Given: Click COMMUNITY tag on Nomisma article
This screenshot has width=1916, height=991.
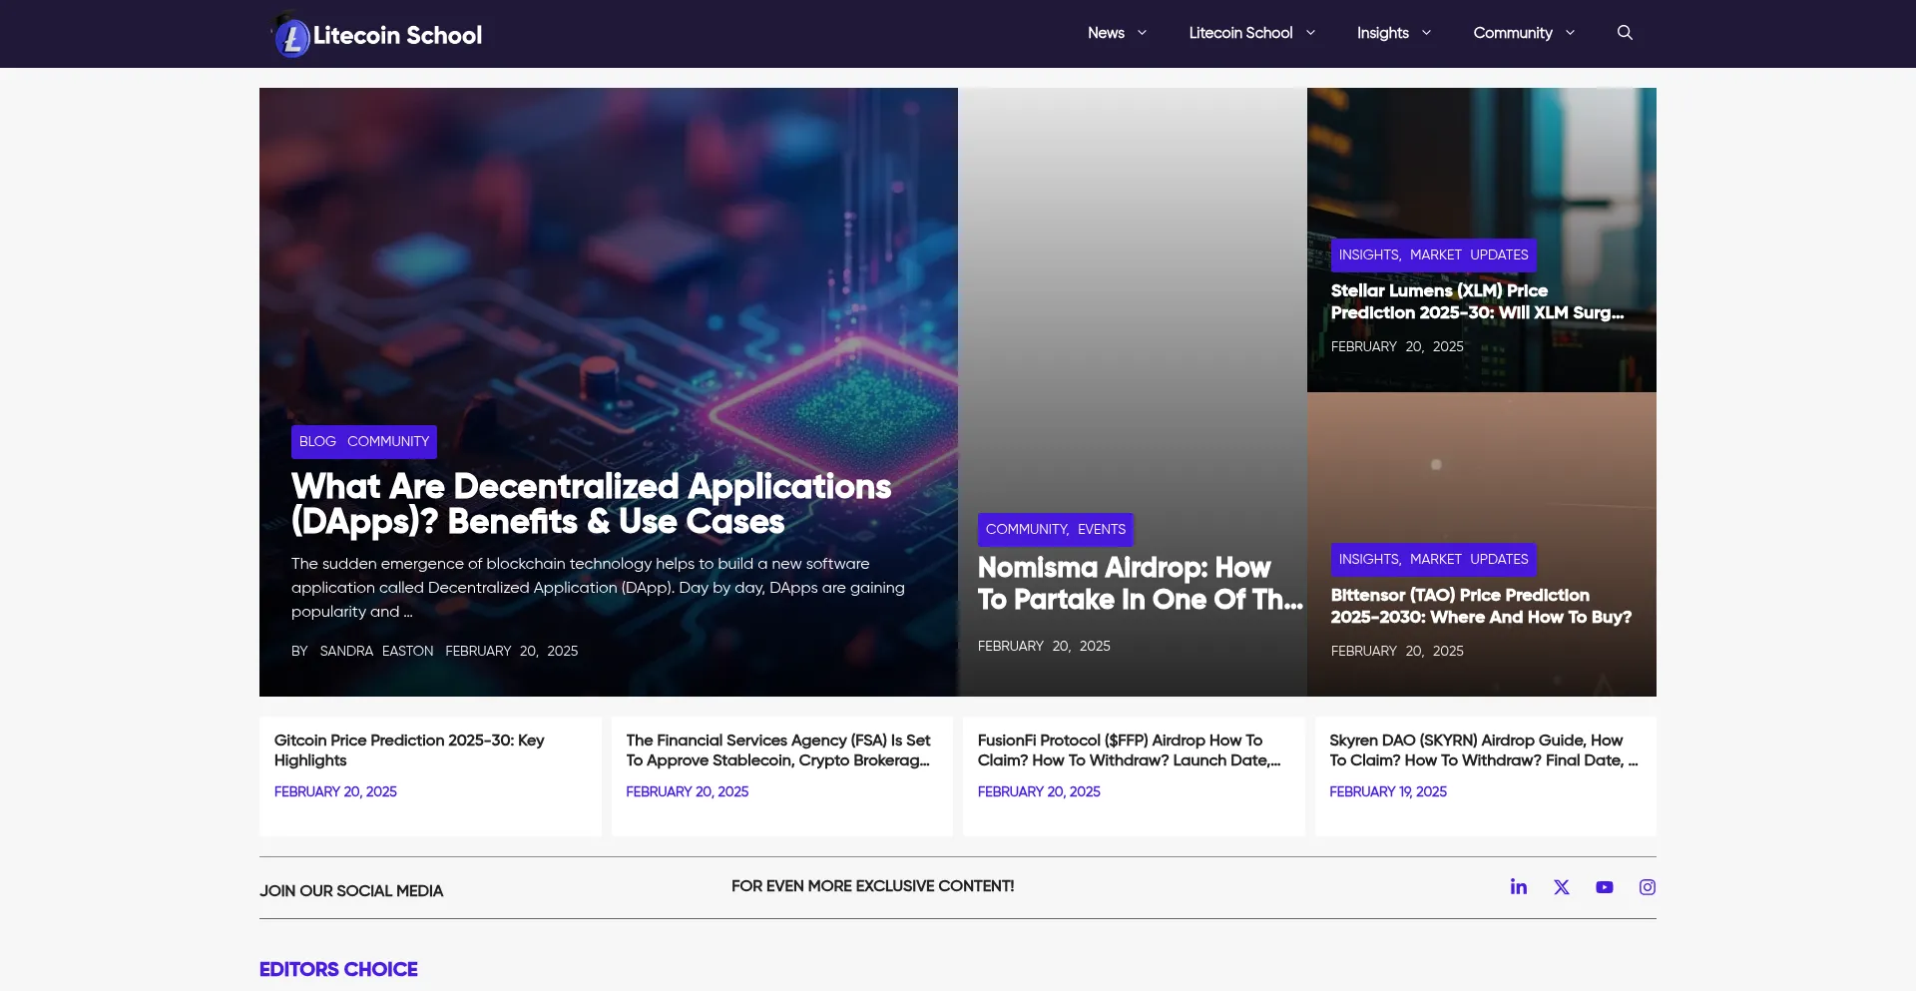Looking at the screenshot, I should [x=1027, y=529].
